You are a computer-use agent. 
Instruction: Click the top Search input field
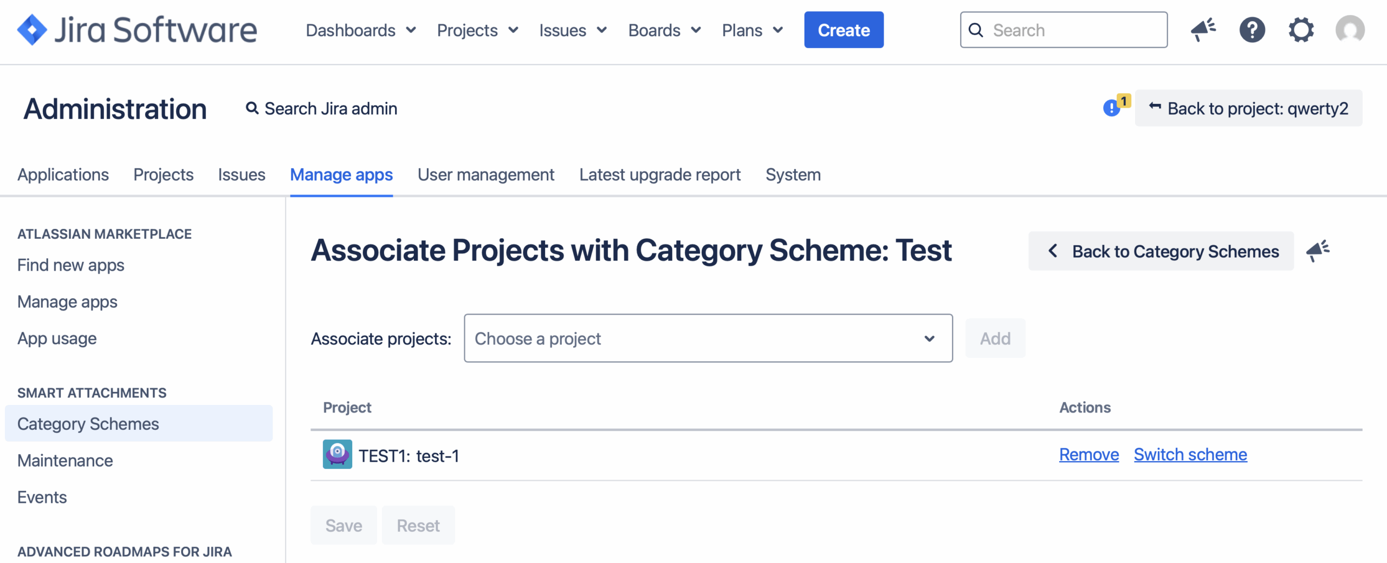pyautogui.click(x=1073, y=30)
